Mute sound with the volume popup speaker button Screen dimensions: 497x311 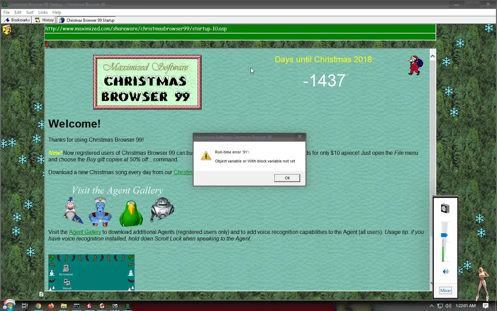pos(446,272)
